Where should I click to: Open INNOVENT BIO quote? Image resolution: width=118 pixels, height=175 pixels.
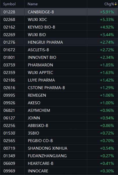(x=59, y=57)
